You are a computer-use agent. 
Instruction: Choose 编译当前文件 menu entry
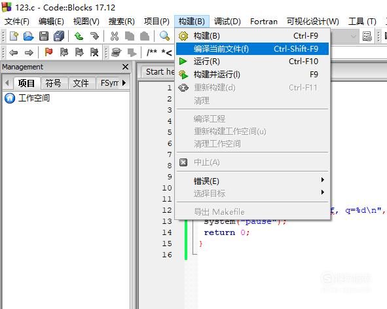252,48
